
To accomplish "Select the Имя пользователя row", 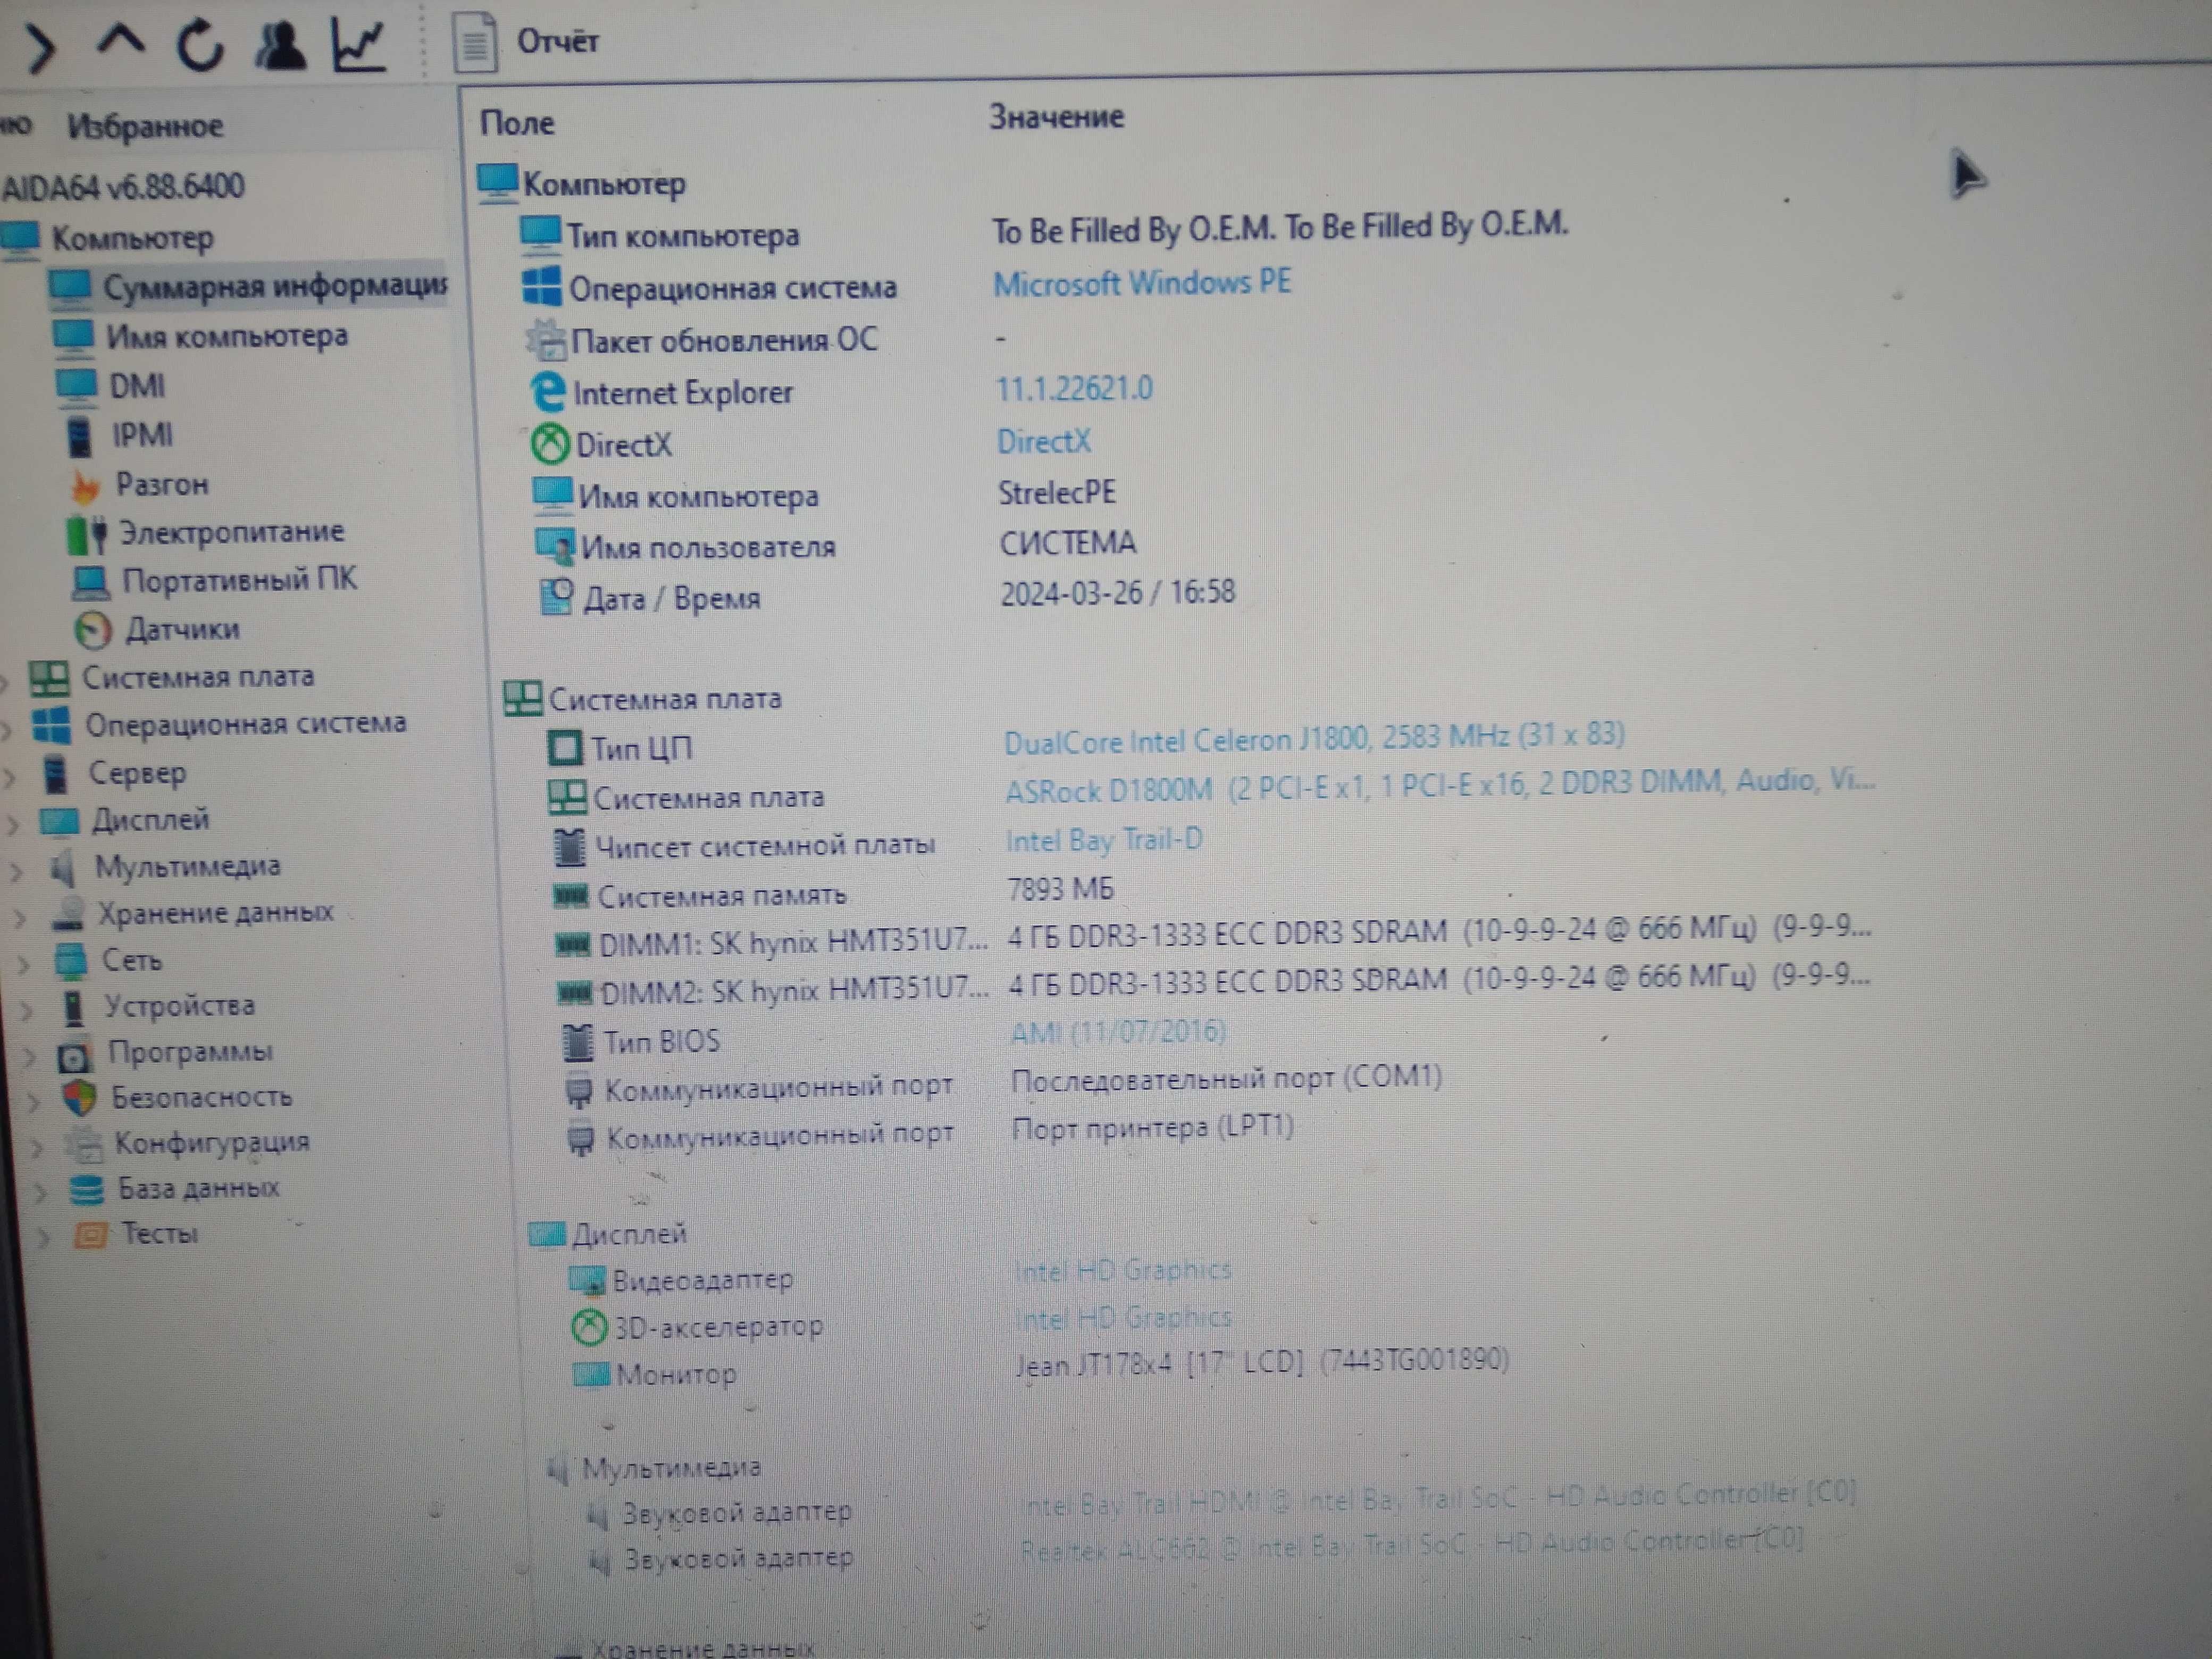I will coord(835,545).
